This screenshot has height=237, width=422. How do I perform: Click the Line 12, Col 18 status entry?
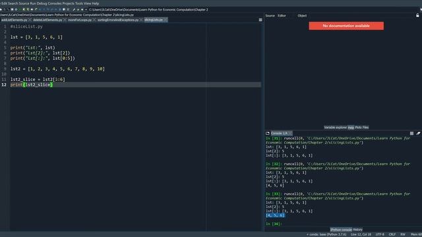coord(361,234)
